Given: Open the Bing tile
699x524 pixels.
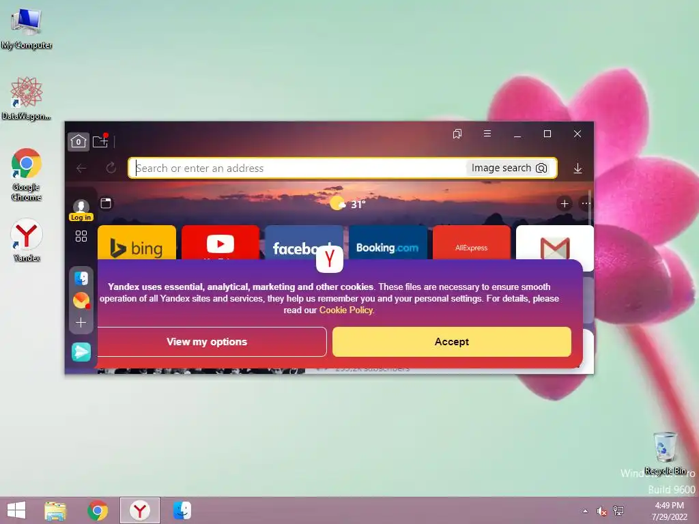Looking at the screenshot, I should point(137,243).
